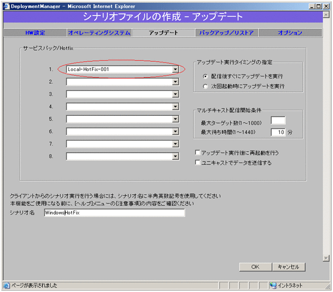Select the アップデート tab
Image resolution: width=333 pixels, height=292 pixels.
coord(163,33)
